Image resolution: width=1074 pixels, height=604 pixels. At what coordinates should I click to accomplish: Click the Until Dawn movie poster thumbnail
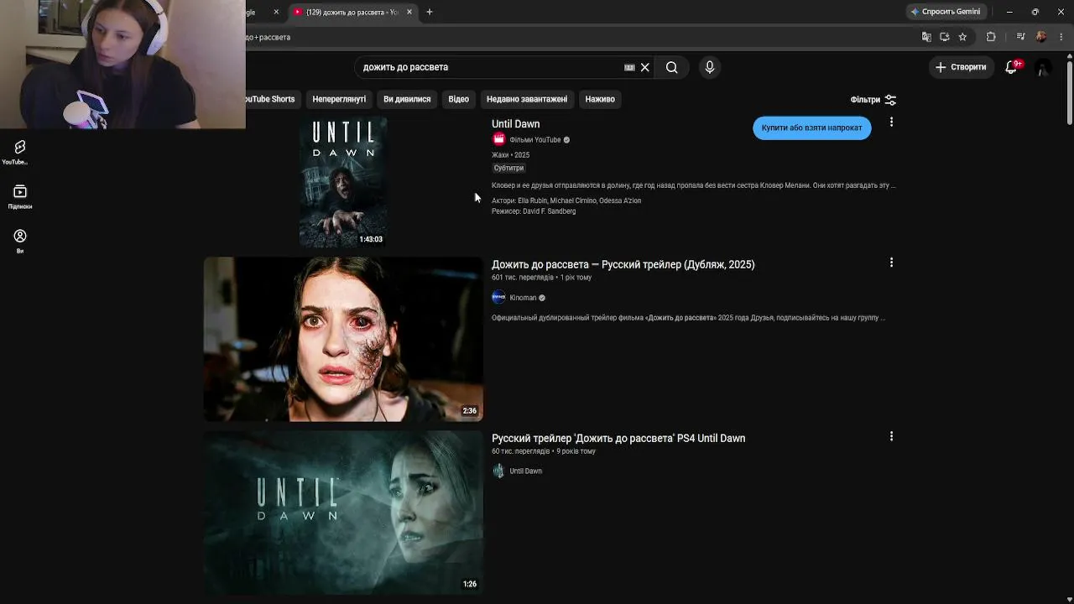(x=342, y=182)
